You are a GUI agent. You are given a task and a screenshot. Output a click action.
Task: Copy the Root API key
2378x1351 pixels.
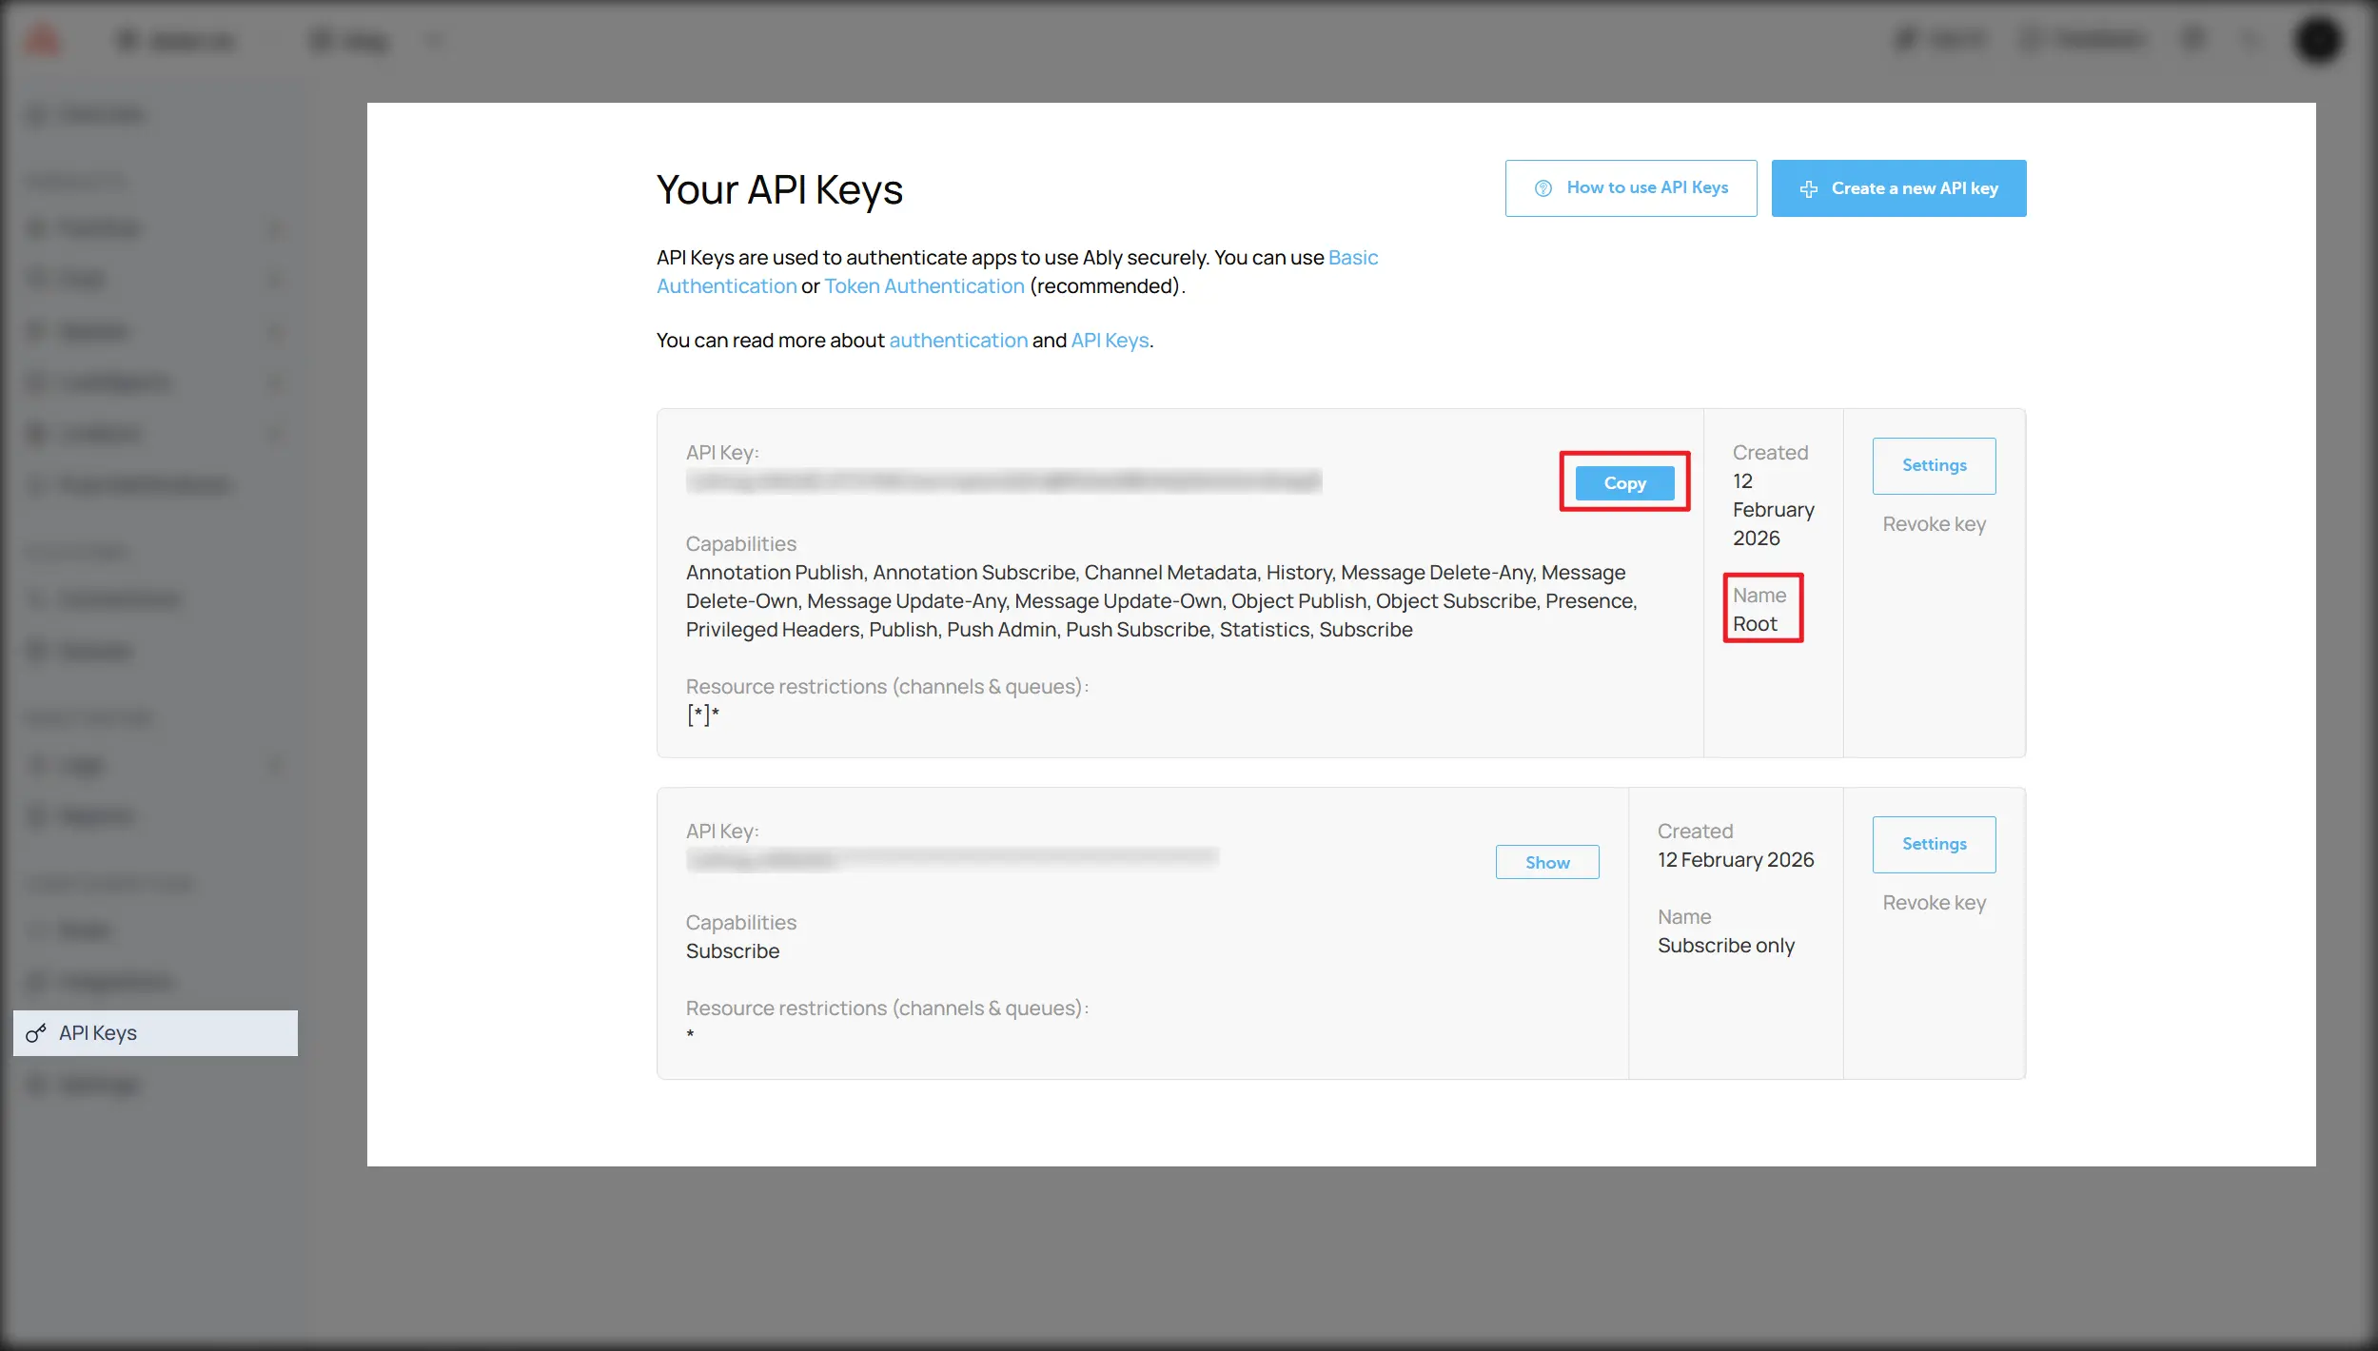(x=1623, y=483)
